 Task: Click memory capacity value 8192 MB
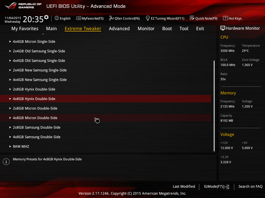pos(227,121)
